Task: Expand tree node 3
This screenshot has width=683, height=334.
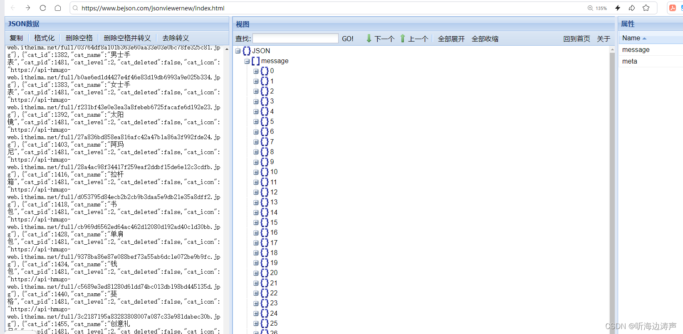Action: (x=256, y=101)
